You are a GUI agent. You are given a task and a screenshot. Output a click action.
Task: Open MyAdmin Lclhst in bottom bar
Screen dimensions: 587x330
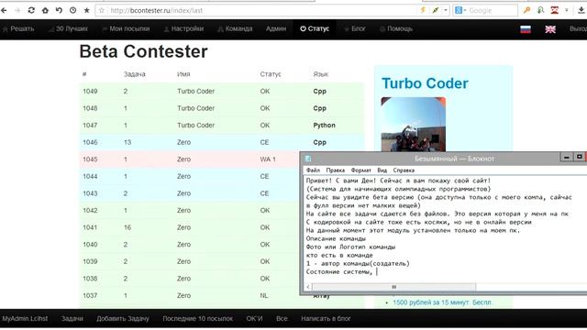(x=25, y=319)
